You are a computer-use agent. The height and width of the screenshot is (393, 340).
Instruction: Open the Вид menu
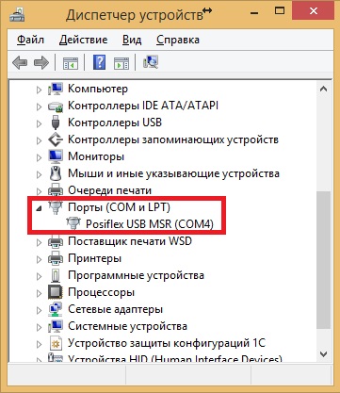[x=132, y=40]
